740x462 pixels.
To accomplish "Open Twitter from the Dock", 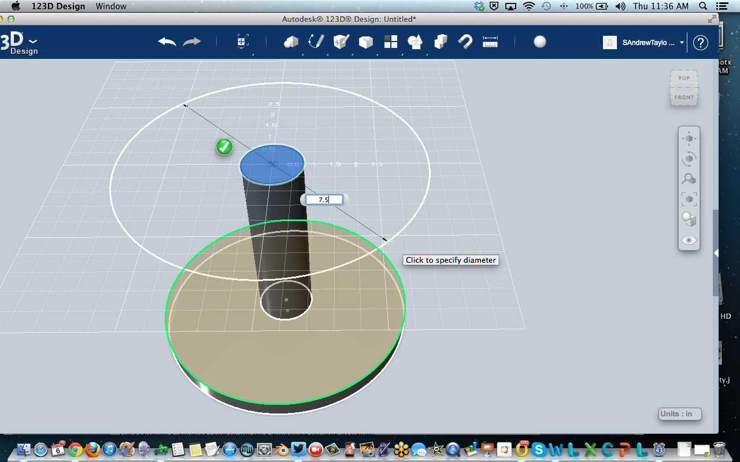I will (299, 449).
